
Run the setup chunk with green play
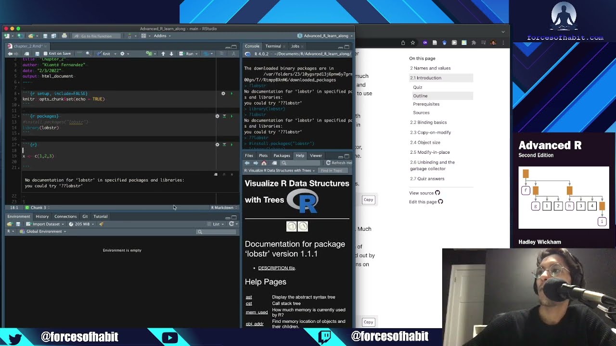[231, 93]
